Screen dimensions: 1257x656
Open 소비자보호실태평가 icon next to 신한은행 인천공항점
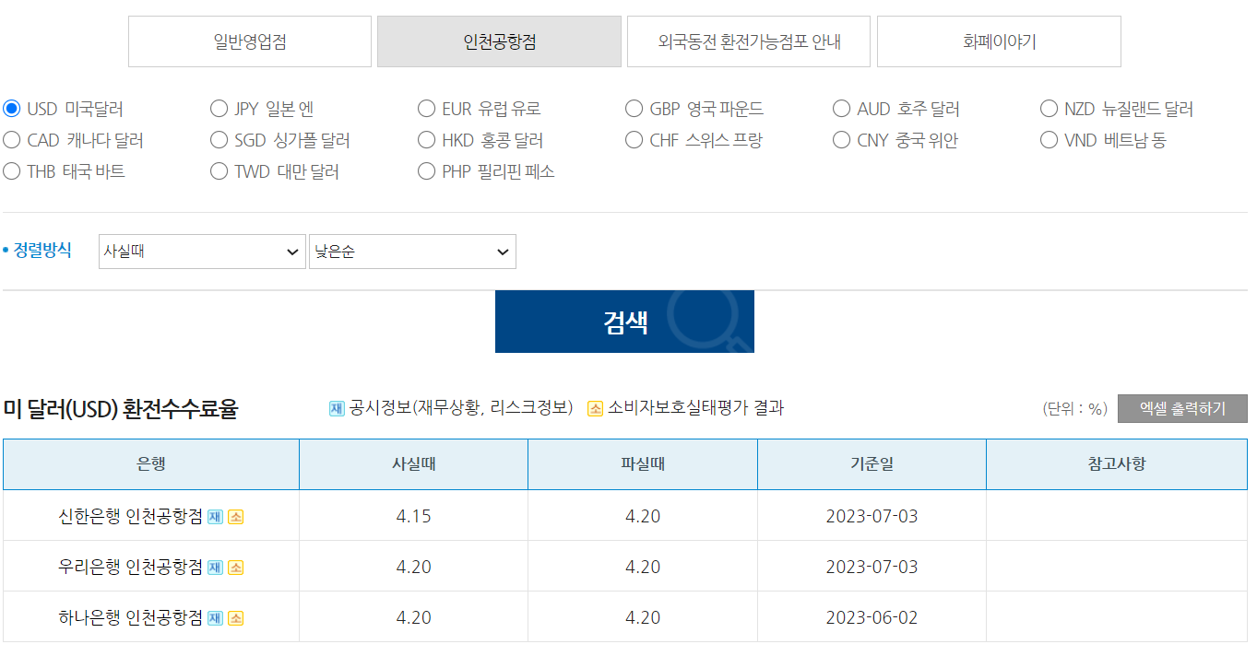click(234, 516)
